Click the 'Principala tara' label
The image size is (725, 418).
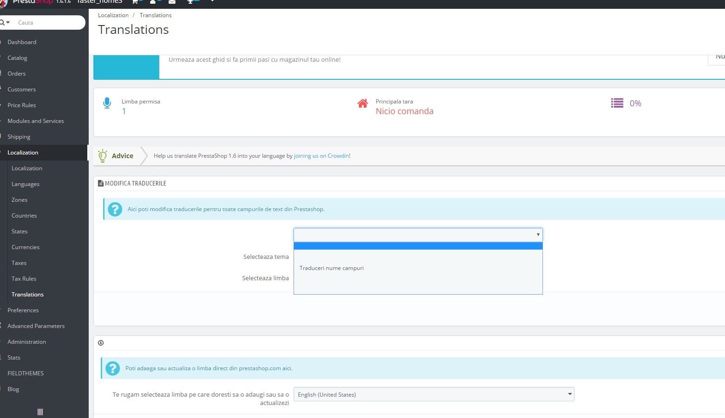(x=394, y=102)
